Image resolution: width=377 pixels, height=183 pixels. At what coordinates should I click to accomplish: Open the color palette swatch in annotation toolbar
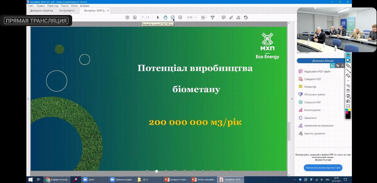tap(348, 114)
